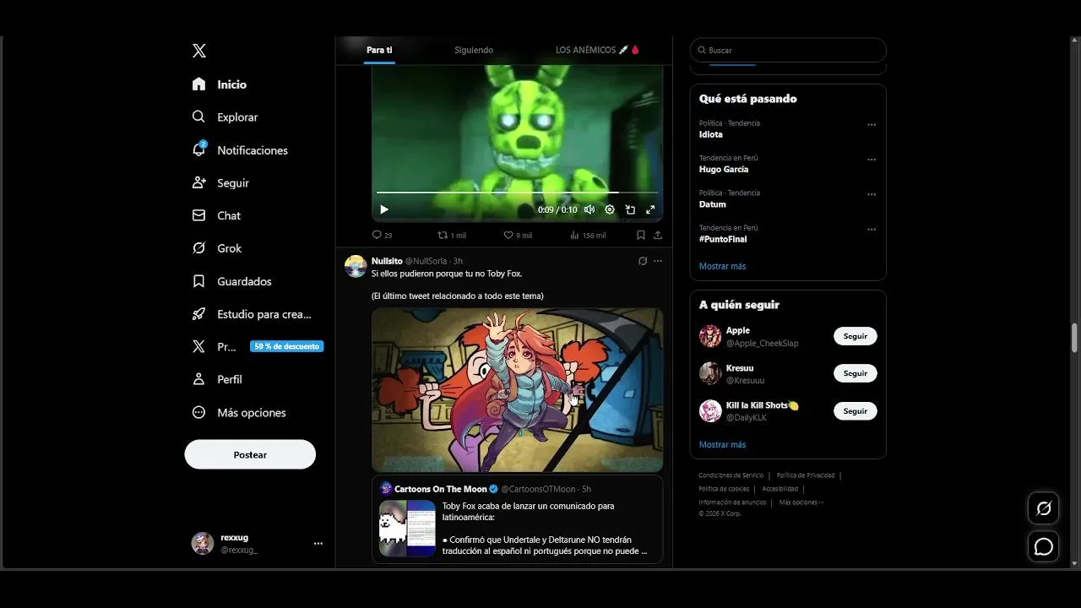
Task: Open Grok in the sidebar
Action: click(x=217, y=248)
